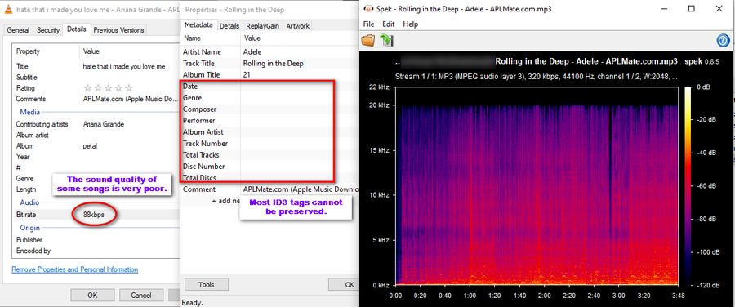This screenshot has height=307, width=735.
Task: Open file via Spek folder icon
Action: pos(368,40)
